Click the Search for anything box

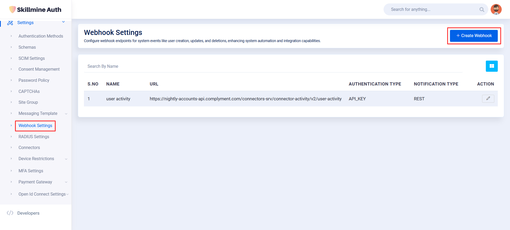pos(433,10)
